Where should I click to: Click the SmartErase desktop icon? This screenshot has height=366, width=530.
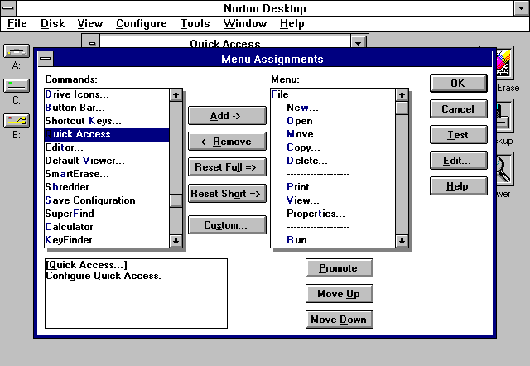point(505,64)
